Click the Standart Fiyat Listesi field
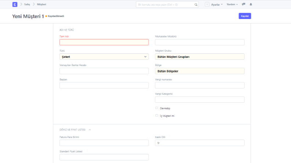Image resolution: width=291 pixels, height=163 pixels. [104, 157]
